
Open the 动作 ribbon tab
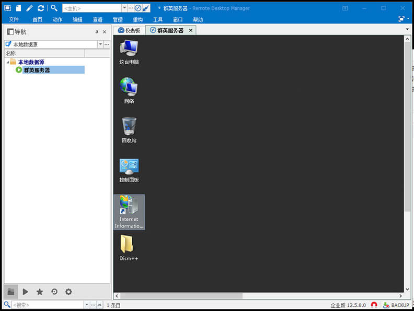pos(57,19)
